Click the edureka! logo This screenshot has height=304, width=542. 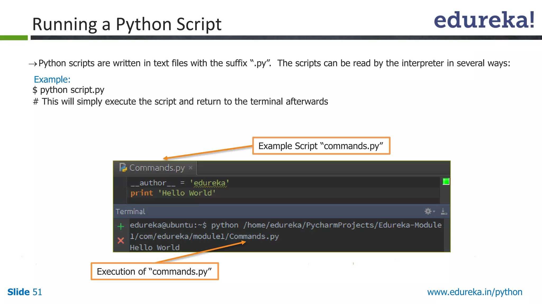[x=484, y=20]
